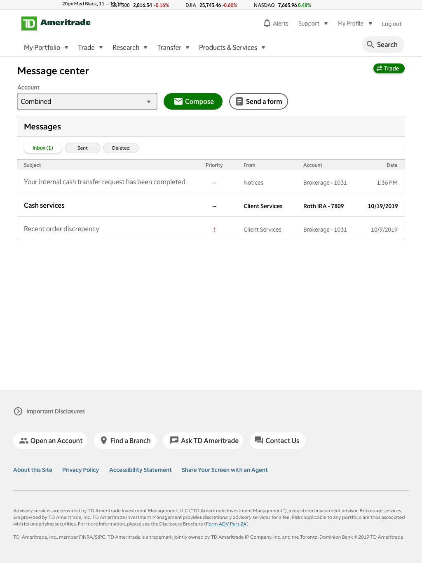Click the From column header
The width and height of the screenshot is (422, 563).
[249, 165]
